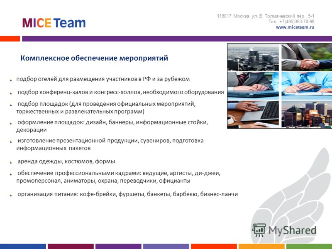Click the MICE Team logo
This screenshot has height=249, width=332.
coord(54,23)
